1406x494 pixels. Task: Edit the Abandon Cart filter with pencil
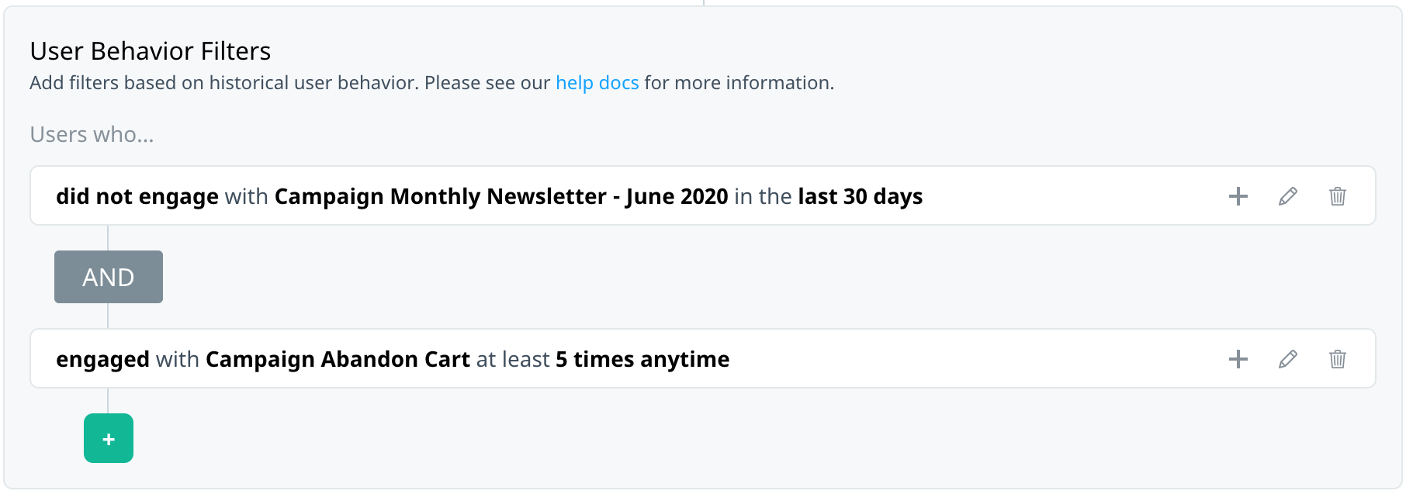click(1288, 359)
